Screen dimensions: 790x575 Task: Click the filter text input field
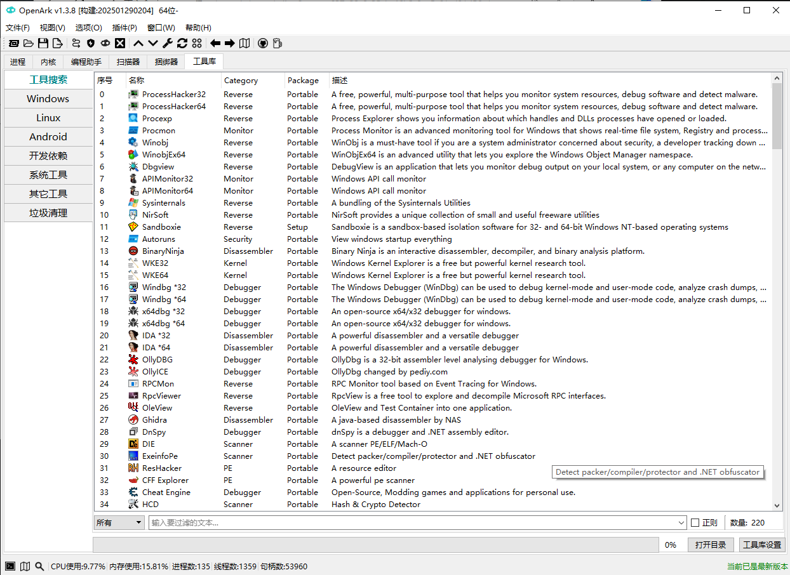tap(413, 523)
